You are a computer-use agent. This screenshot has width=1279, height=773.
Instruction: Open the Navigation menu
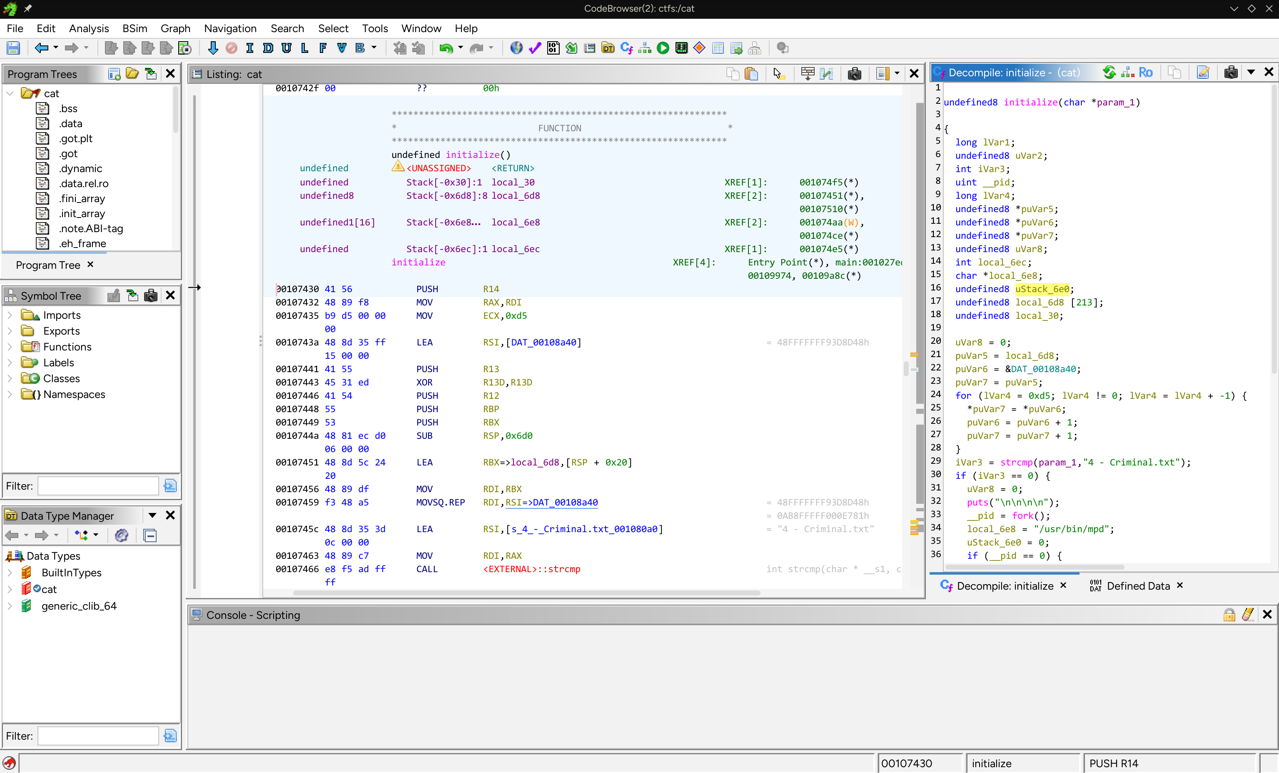(230, 29)
